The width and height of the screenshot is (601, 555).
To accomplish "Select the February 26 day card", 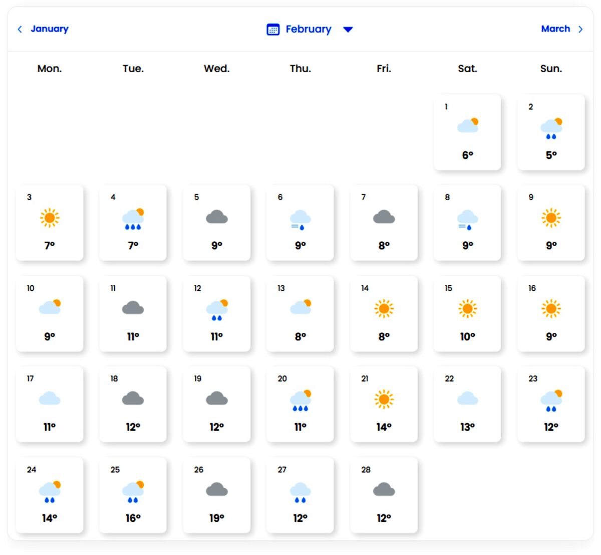I will (x=216, y=495).
